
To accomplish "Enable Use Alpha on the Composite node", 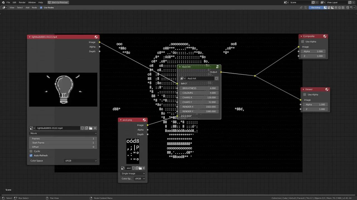I will (x=303, y=42).
